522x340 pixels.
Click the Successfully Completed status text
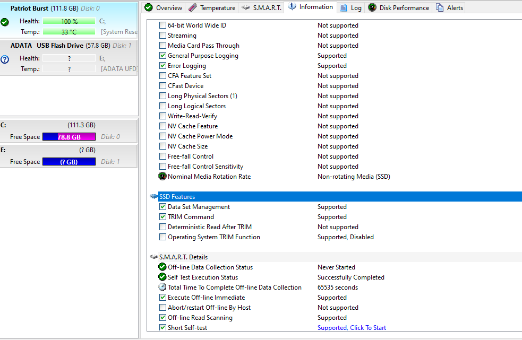351,277
